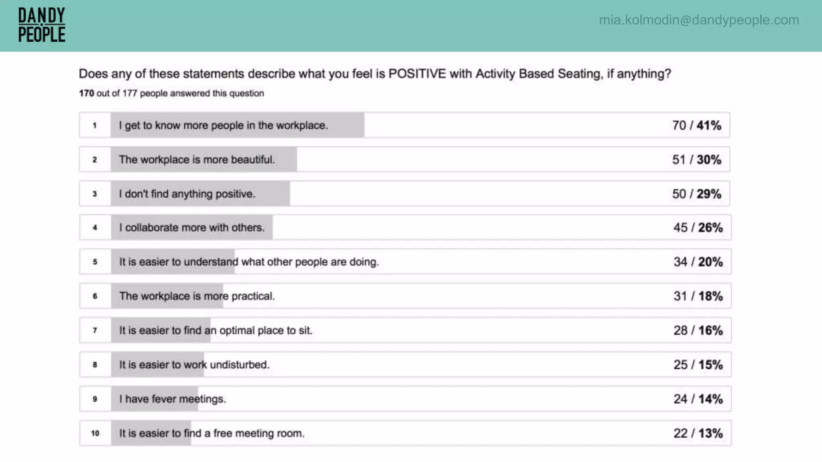Viewport: 822px width, 462px height.
Task: Click the '34 / 20%' result value
Action: pos(698,262)
